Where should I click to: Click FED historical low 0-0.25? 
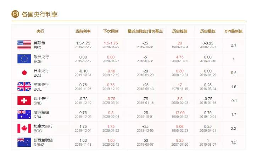pyautogui.click(x=208, y=43)
